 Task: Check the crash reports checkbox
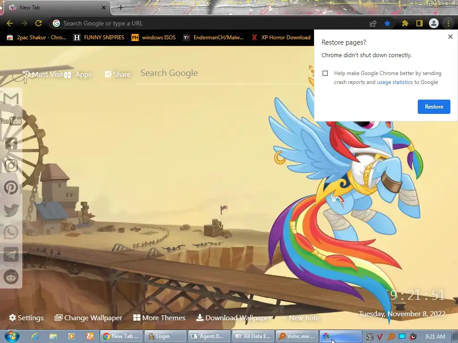click(x=325, y=73)
